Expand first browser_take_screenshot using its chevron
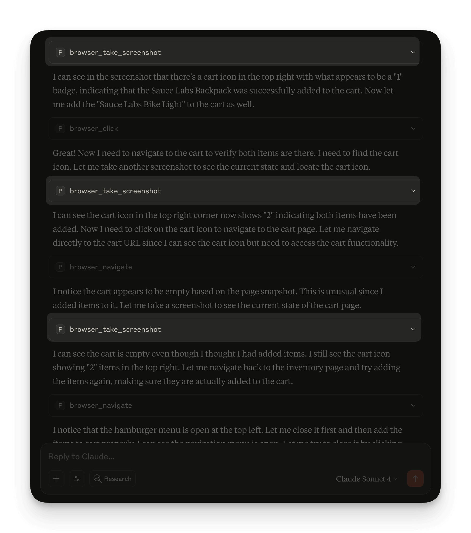The width and height of the screenshot is (471, 533). (413, 52)
